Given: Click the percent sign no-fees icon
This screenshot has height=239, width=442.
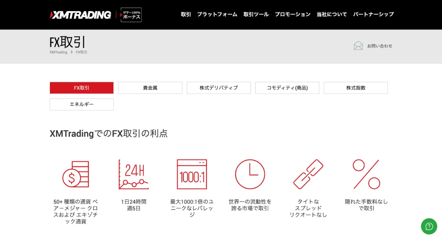Looking at the screenshot, I should 366,174.
